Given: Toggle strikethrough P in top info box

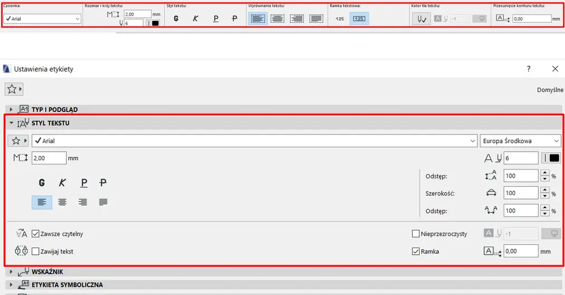Looking at the screenshot, I should 235,18.
